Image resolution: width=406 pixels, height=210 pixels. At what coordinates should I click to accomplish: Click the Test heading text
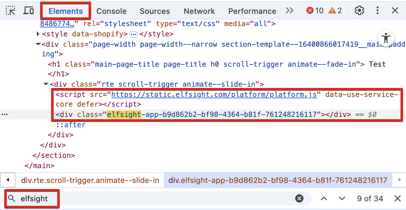tap(378, 64)
